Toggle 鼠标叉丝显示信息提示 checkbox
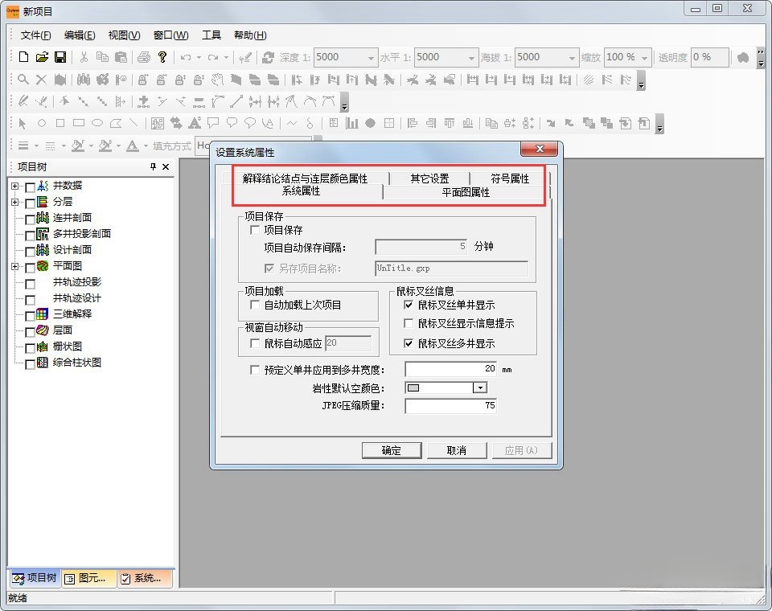The height and width of the screenshot is (611, 772). 409,323
